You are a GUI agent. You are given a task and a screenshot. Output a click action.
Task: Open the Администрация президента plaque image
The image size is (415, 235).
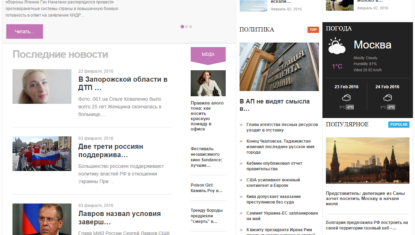pos(279,67)
